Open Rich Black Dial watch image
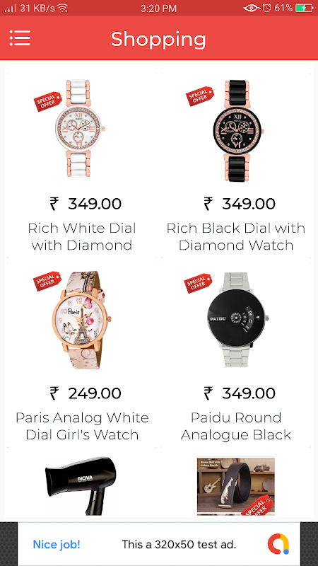This screenshot has width=318, height=566. 237,131
